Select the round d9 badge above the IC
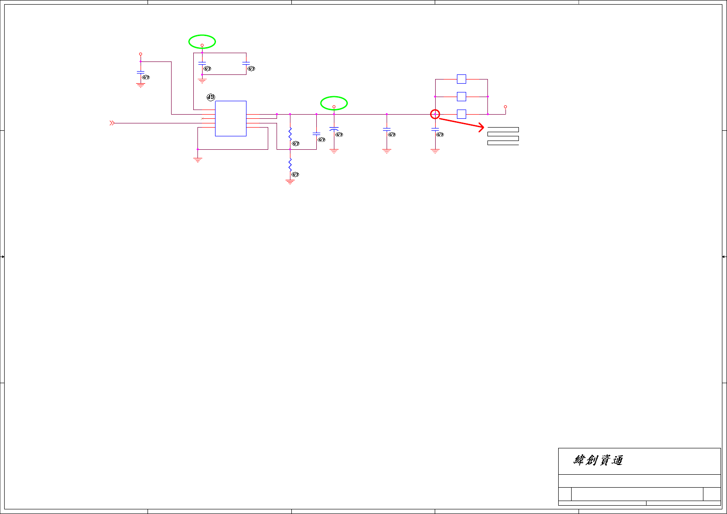Screen dimensions: 727x514 pyautogui.click(x=211, y=97)
